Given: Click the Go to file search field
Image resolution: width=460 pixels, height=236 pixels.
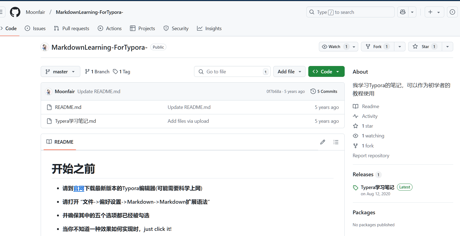Looking at the screenshot, I should [232, 71].
